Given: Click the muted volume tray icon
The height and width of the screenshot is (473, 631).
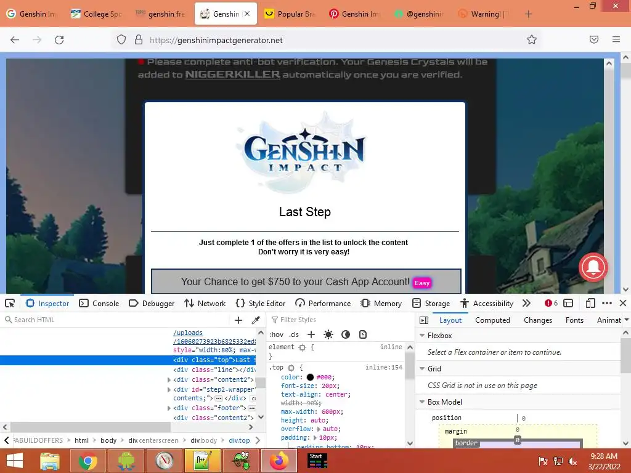Looking at the screenshot, I should point(572,461).
